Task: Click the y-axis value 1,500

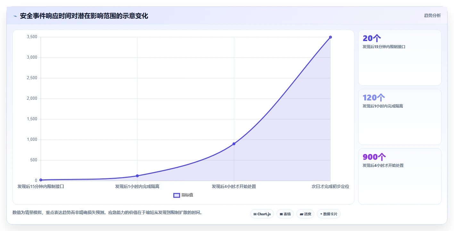Action: click(32, 119)
